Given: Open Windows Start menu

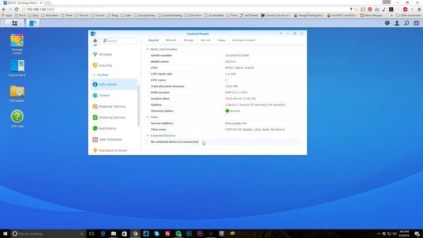Looking at the screenshot, I should coord(5,233).
